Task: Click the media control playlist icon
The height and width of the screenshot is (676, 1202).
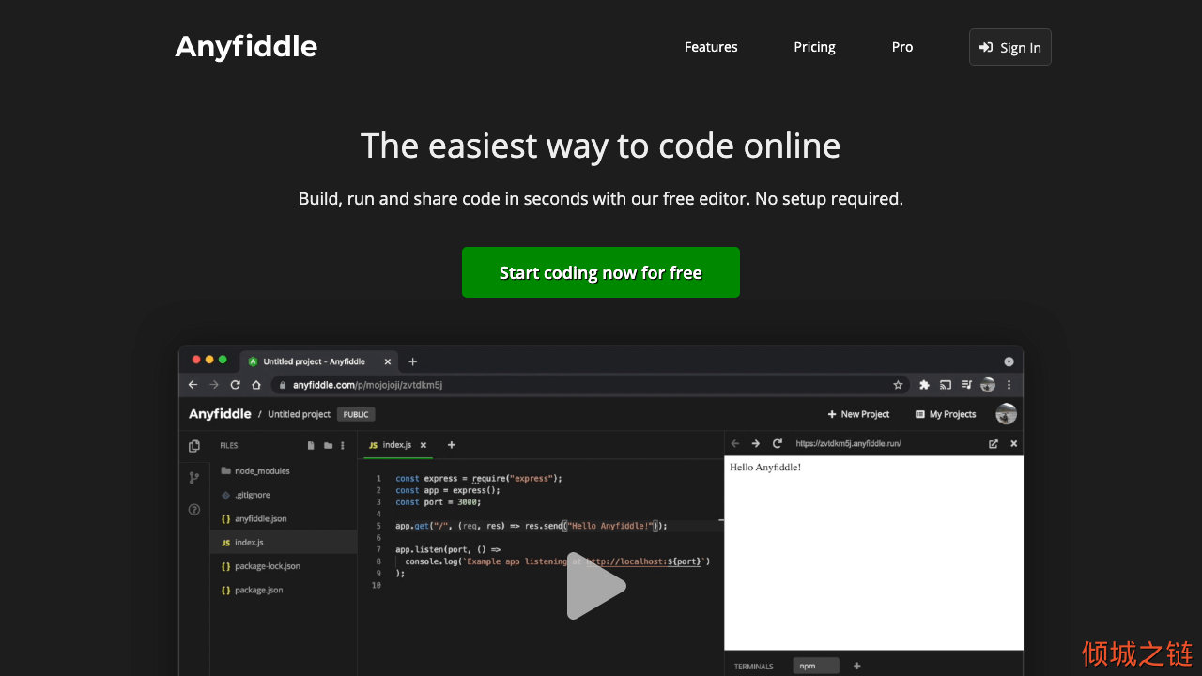Action: [967, 385]
